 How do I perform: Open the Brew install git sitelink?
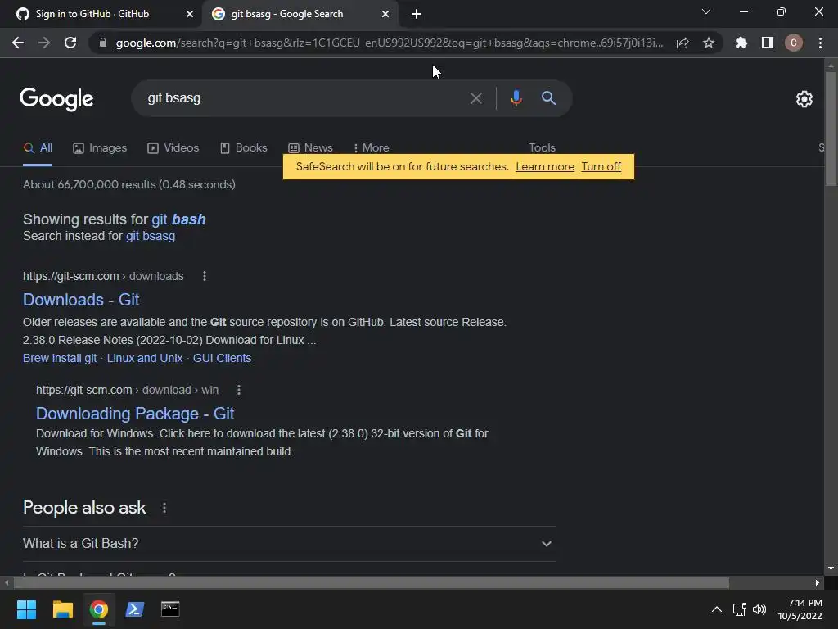coord(60,359)
